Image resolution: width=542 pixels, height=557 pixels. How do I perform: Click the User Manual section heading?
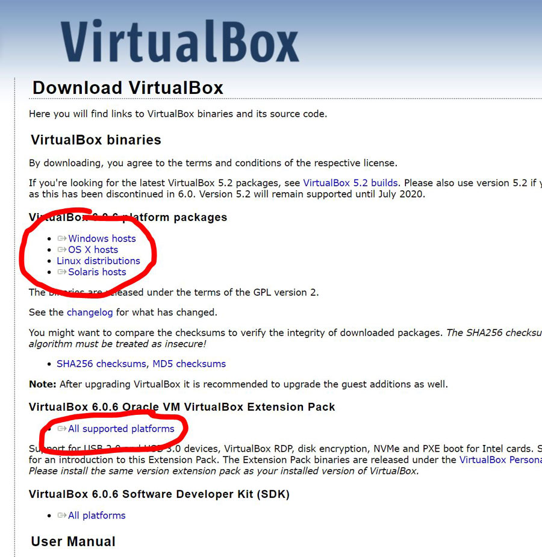73,542
